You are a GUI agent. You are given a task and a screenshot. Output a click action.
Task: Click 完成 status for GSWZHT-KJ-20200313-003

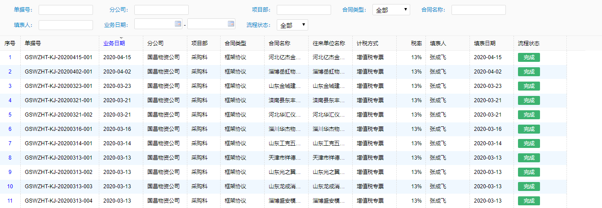pyautogui.click(x=529, y=186)
